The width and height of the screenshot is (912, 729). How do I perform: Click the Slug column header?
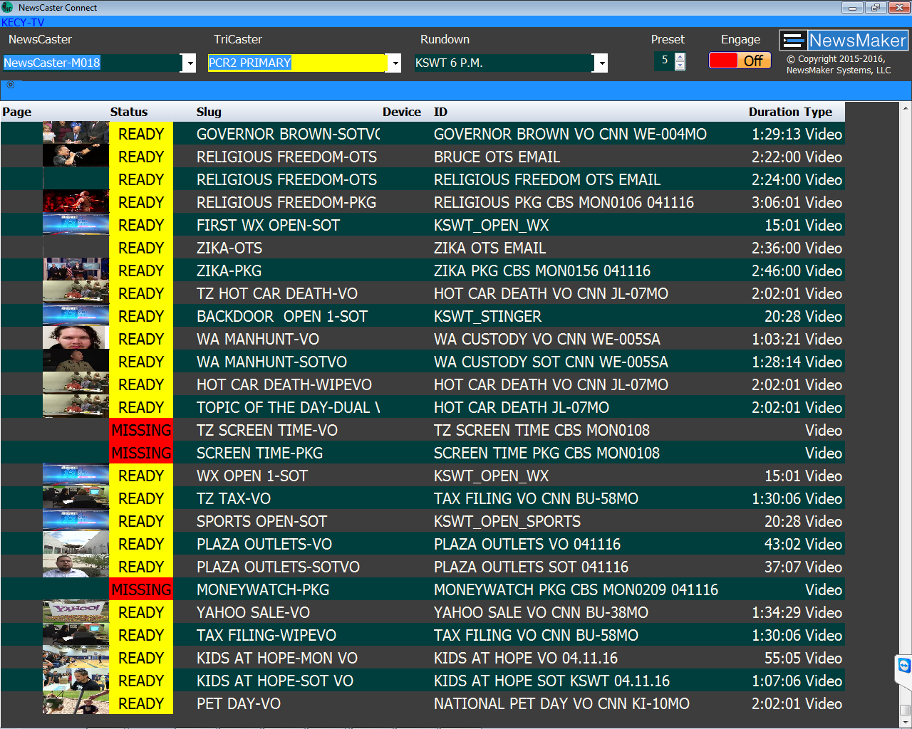pos(209,112)
